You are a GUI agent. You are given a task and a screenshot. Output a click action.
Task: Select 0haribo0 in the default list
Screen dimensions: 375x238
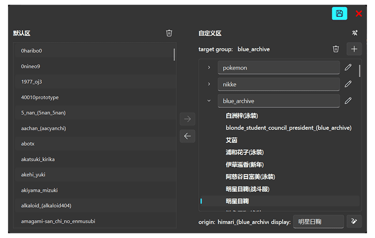pos(96,51)
